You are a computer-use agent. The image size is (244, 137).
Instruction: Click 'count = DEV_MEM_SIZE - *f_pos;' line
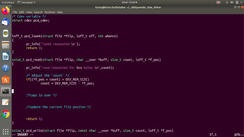67,84
